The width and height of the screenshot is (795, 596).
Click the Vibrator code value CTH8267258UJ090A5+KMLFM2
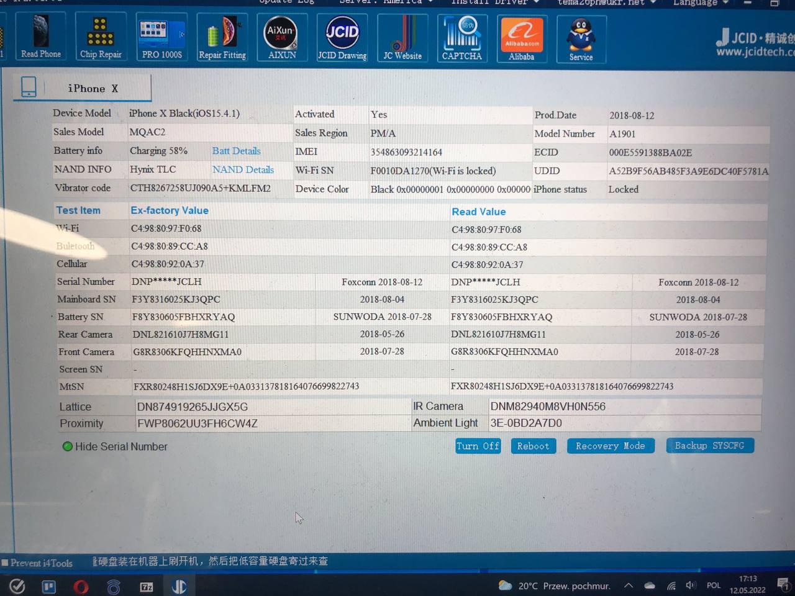point(200,188)
